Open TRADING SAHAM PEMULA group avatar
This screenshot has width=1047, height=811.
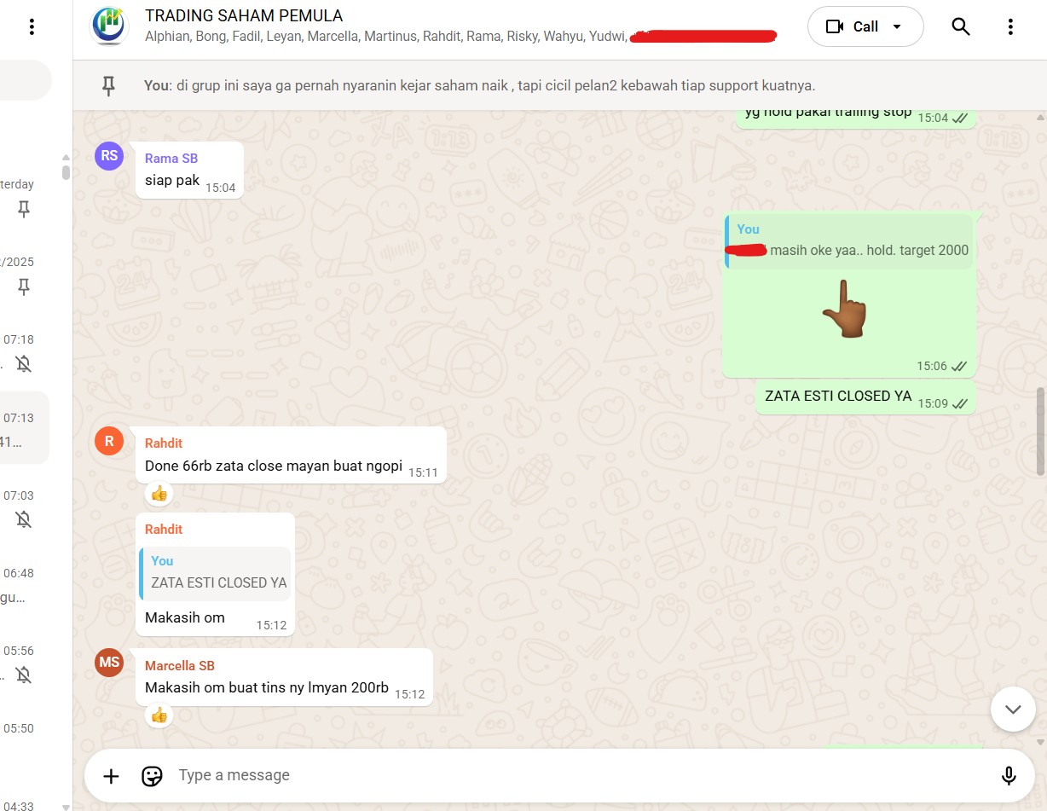pos(109,26)
